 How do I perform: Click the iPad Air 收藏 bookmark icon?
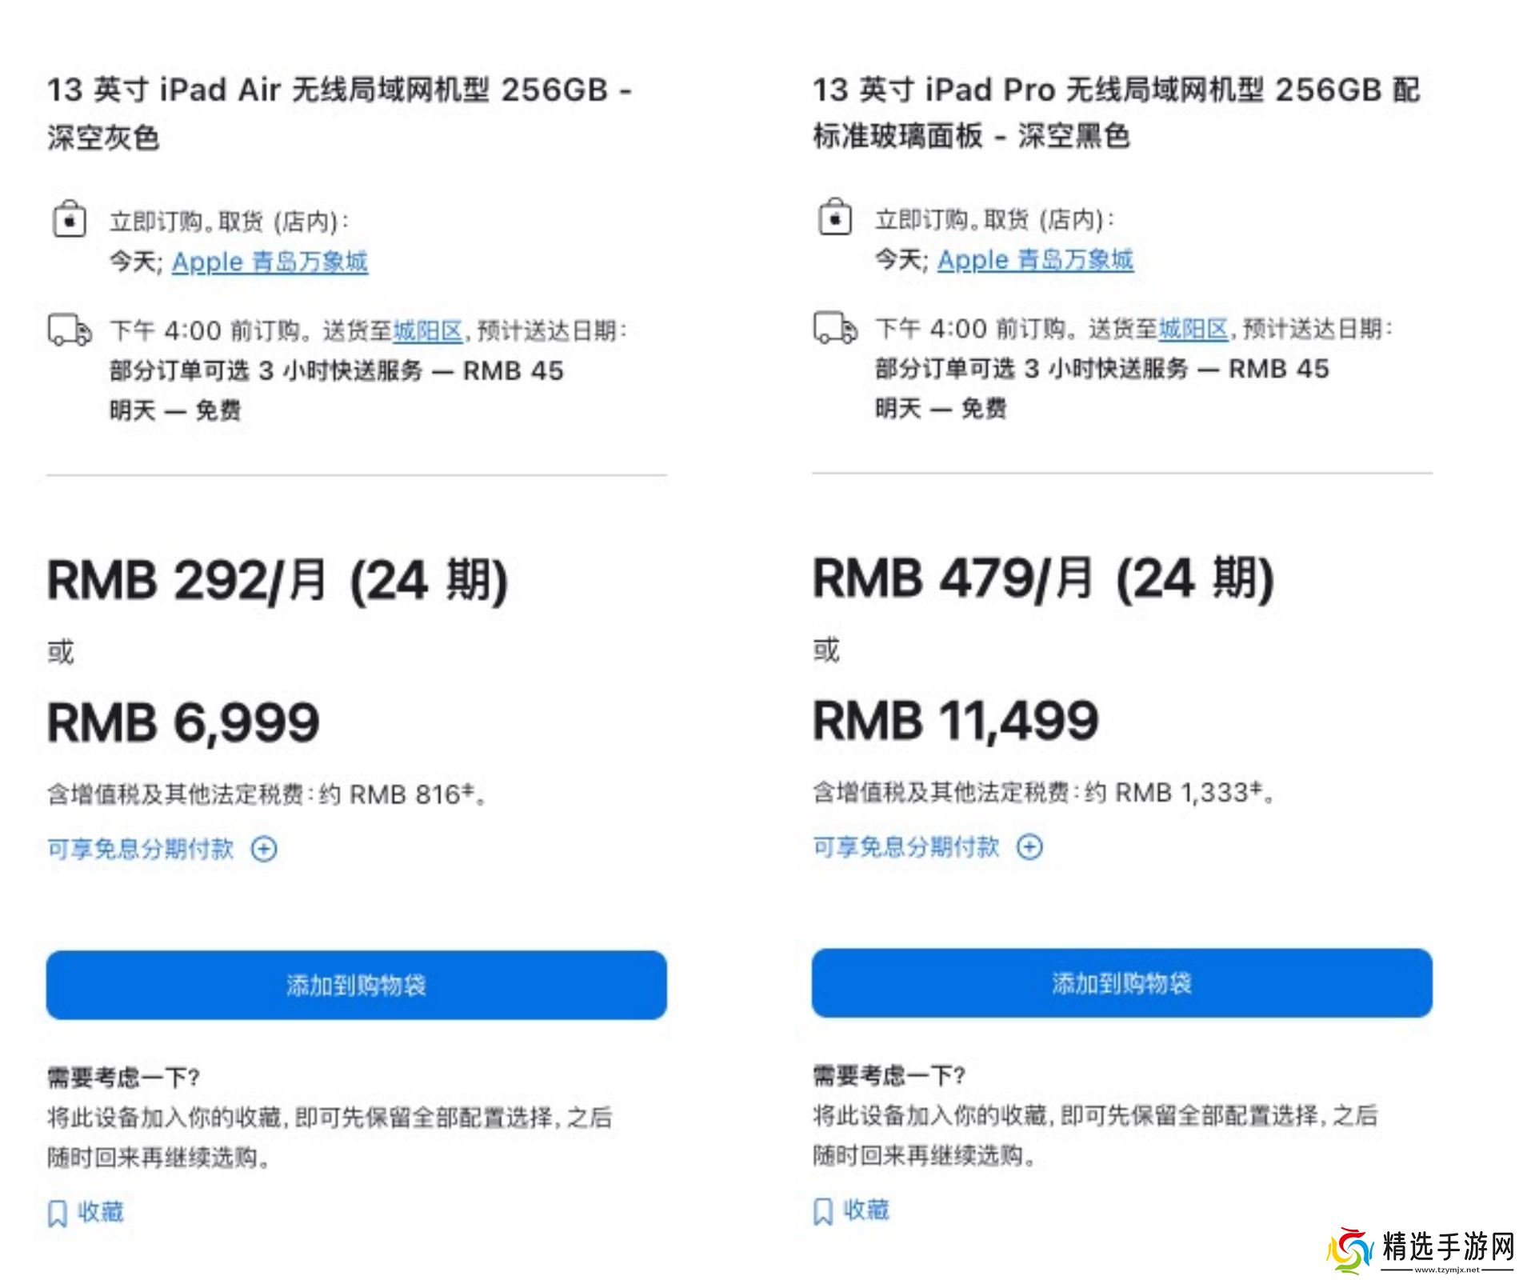point(58,1213)
